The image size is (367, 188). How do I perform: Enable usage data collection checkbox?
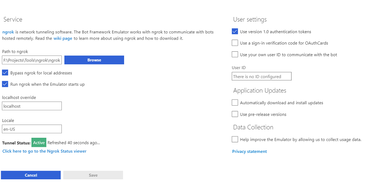coord(235,139)
